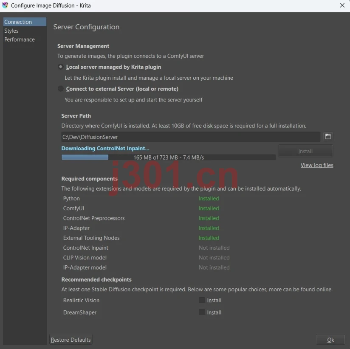
Task: Click Not installed status for IP-Adapter model
Action: (214, 267)
